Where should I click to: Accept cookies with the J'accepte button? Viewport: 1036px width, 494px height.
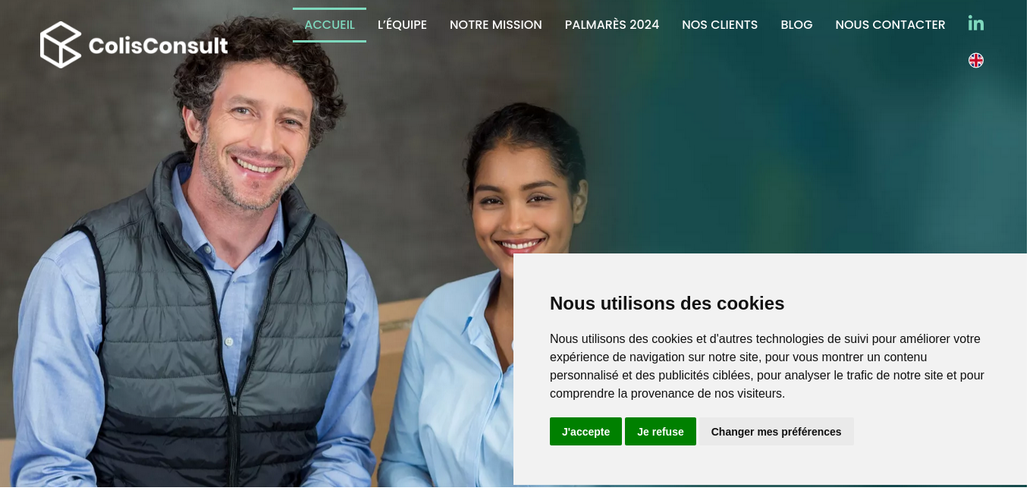pyautogui.click(x=585, y=431)
